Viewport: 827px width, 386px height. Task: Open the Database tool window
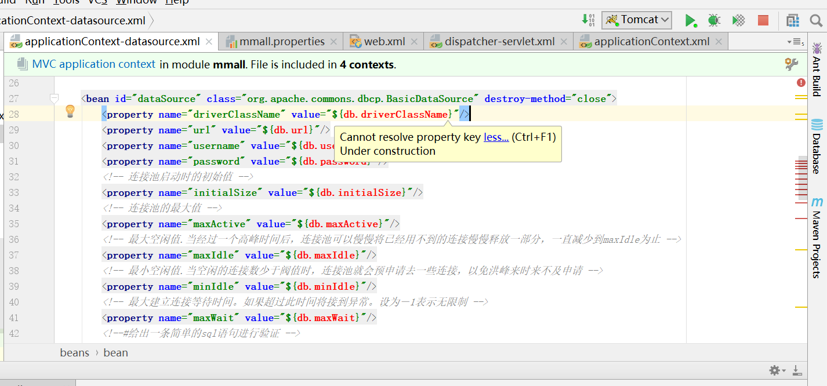click(817, 146)
